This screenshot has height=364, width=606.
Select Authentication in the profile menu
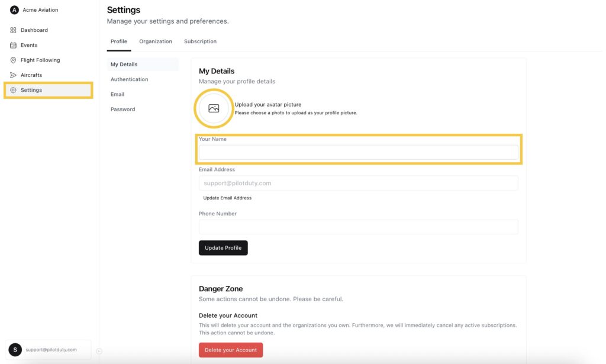coord(129,79)
